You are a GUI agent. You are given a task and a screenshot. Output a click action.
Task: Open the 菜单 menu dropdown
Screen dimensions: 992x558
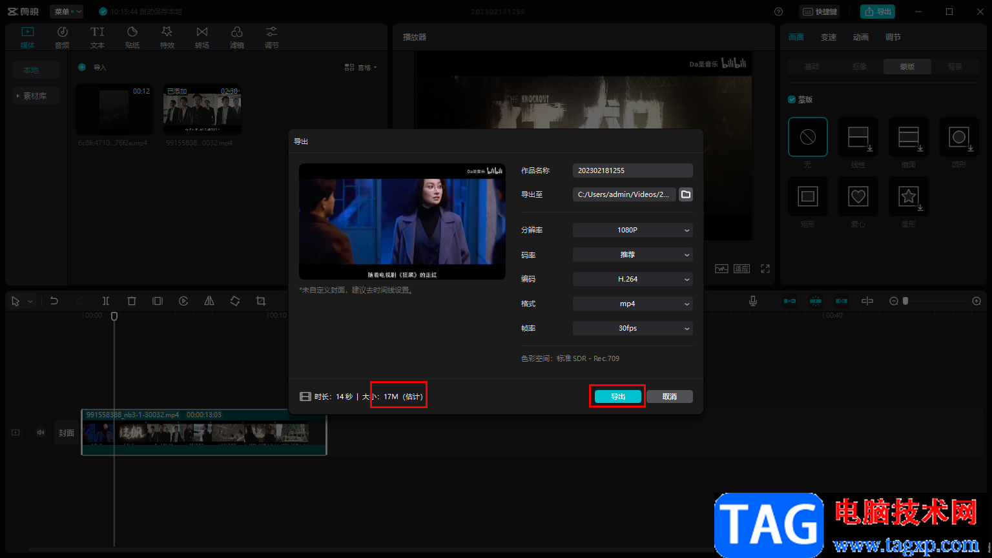(67, 12)
